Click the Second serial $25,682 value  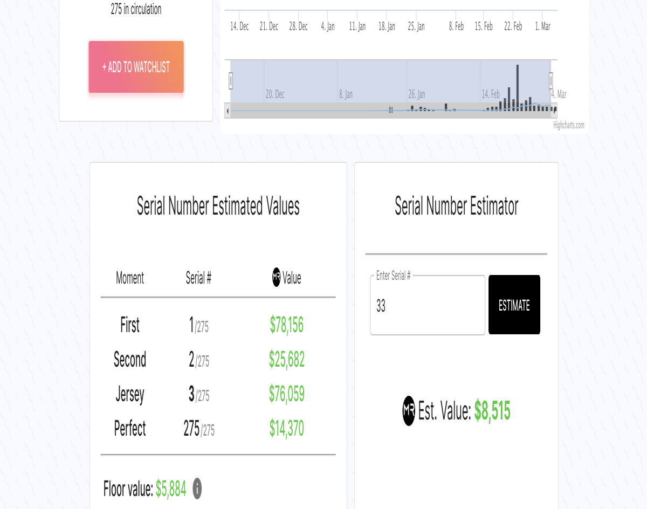287,360
